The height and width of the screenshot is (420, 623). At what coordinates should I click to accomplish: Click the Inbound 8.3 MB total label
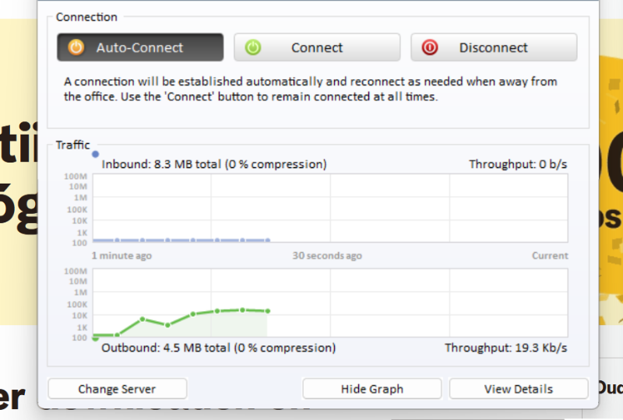tap(214, 164)
